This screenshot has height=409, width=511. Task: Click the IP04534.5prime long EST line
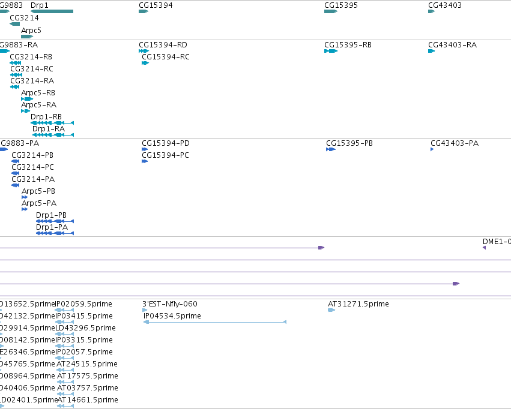click(x=215, y=322)
